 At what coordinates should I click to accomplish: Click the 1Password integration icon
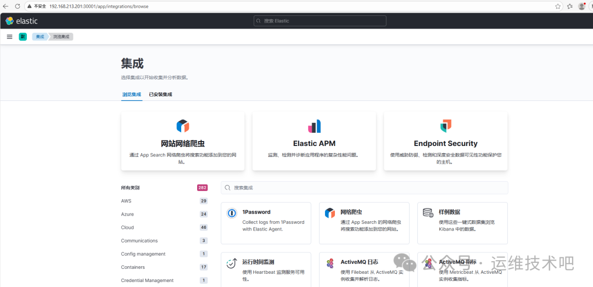coord(232,213)
